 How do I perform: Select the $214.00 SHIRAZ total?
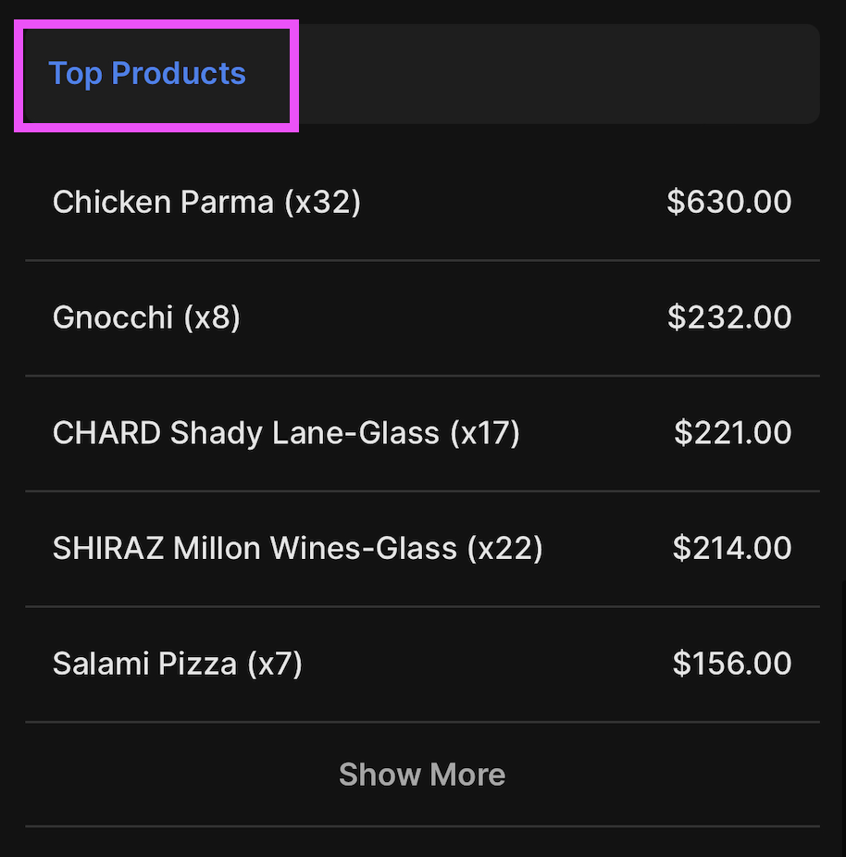click(x=731, y=549)
